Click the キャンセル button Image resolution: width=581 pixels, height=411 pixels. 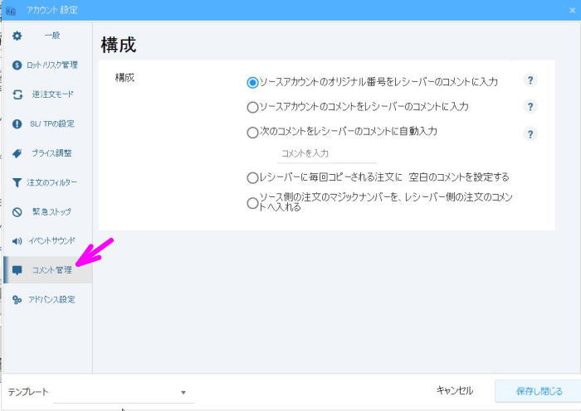tap(455, 390)
